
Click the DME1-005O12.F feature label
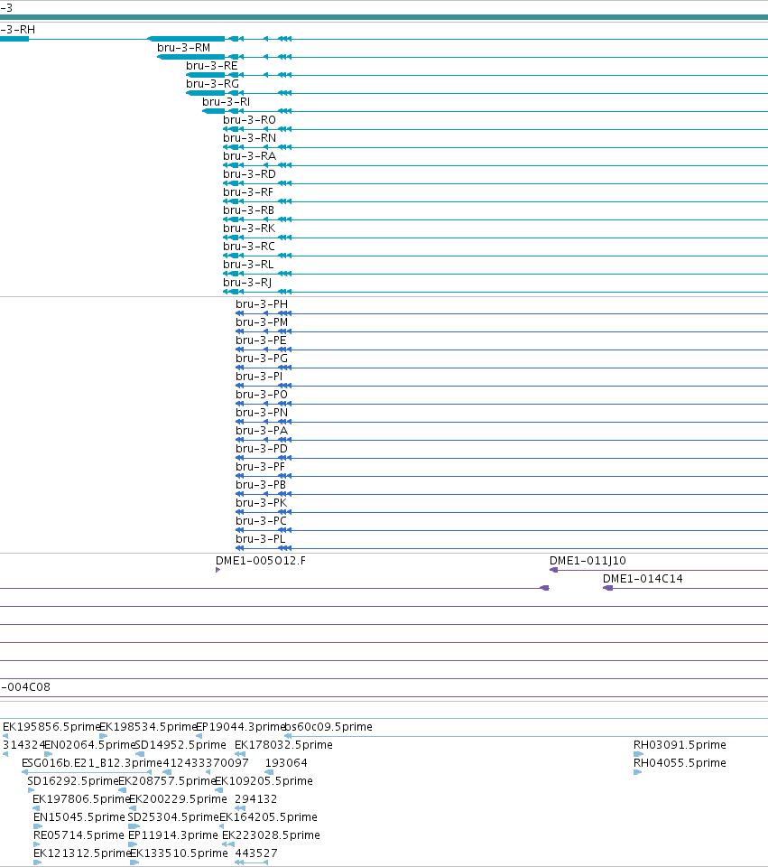coord(260,561)
